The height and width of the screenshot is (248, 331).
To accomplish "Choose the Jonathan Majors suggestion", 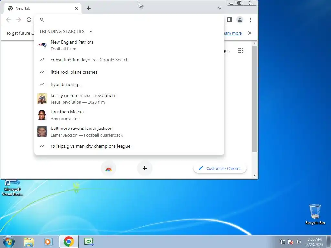I will click(x=129, y=115).
